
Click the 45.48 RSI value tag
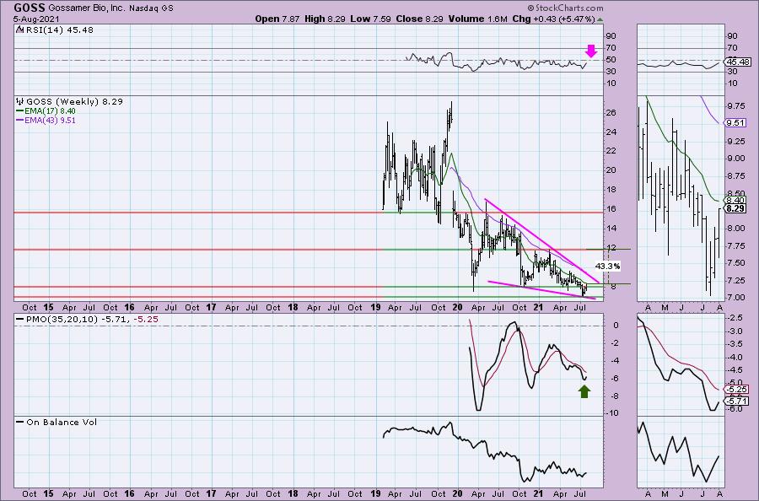coord(738,62)
